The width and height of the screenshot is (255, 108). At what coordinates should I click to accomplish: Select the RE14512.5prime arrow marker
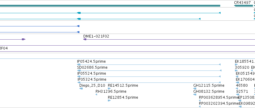click(x=109, y=88)
